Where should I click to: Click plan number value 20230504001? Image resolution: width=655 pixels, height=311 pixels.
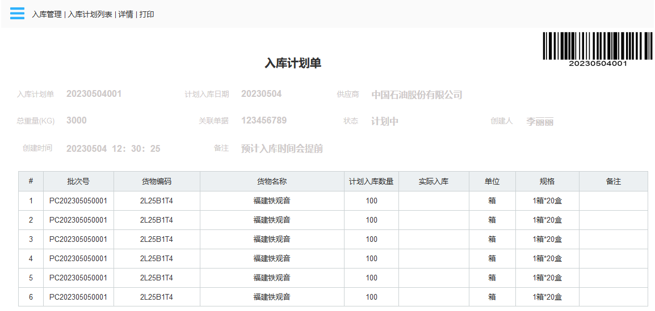pyautogui.click(x=94, y=94)
